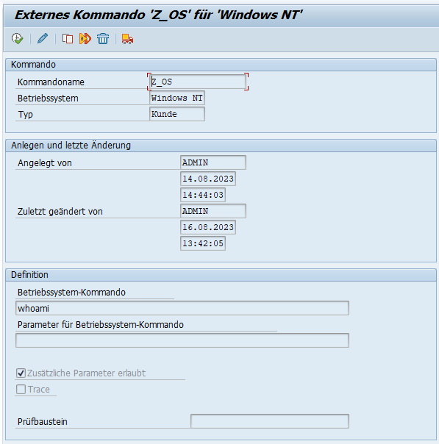This screenshot has width=439, height=444.
Task: Click the 'Betriebssystem-Kommando' label
Action: click(x=71, y=293)
